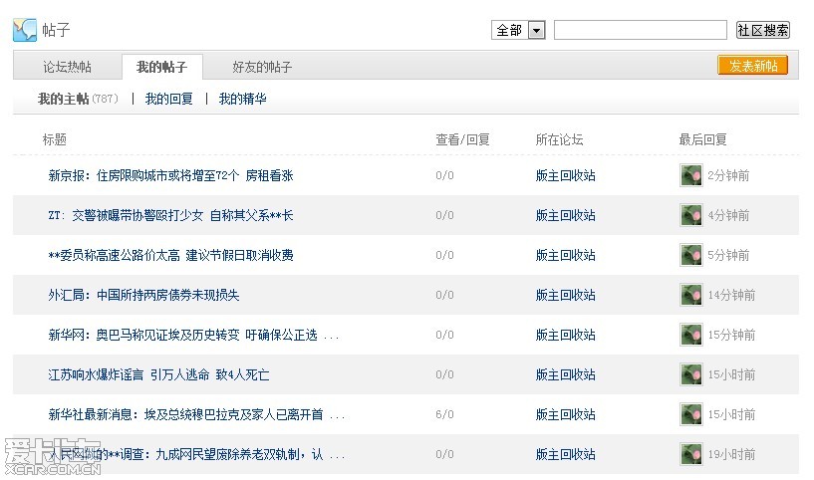Viewport: 814px width, 480px height.
Task: Click avatar next to 2分钟前 reply
Action: click(x=690, y=176)
